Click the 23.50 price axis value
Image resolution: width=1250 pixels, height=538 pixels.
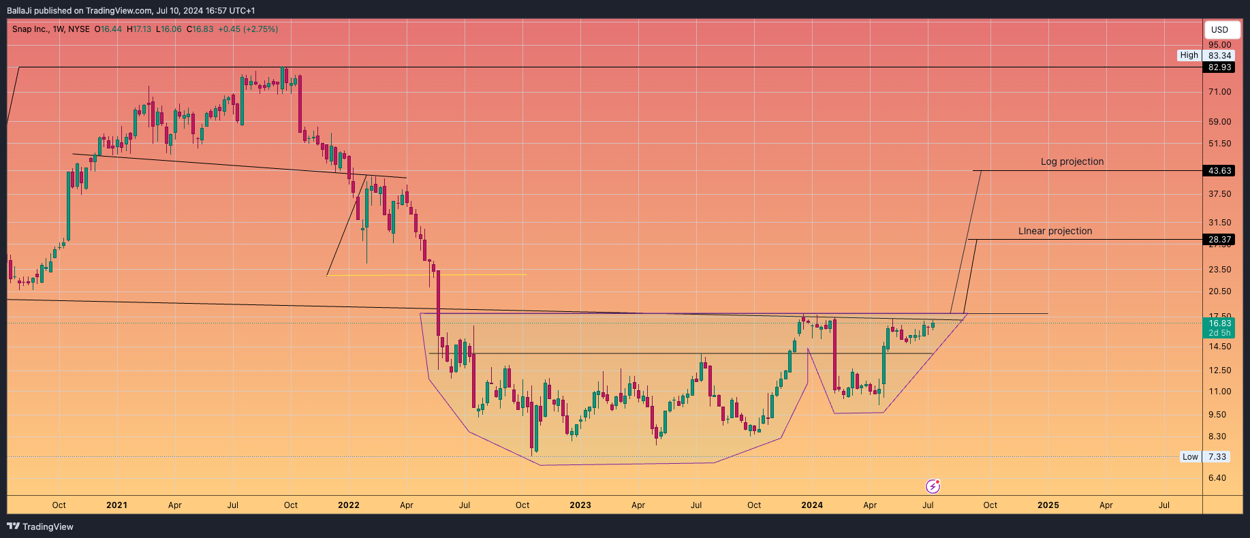(1219, 270)
